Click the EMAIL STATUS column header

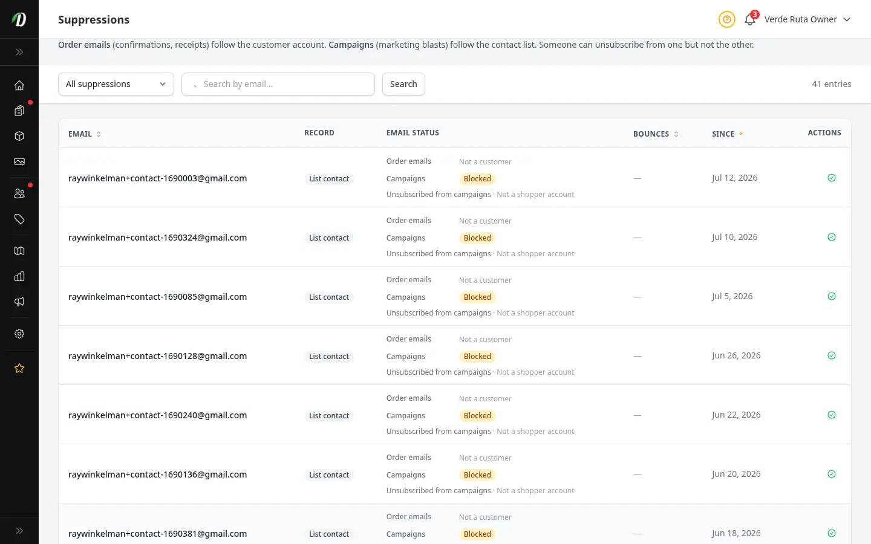pyautogui.click(x=413, y=133)
